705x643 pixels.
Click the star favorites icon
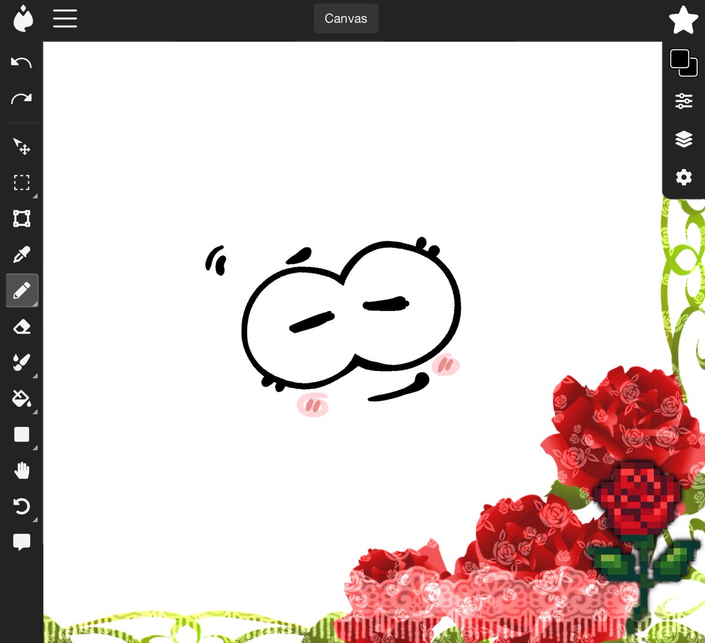pyautogui.click(x=684, y=20)
